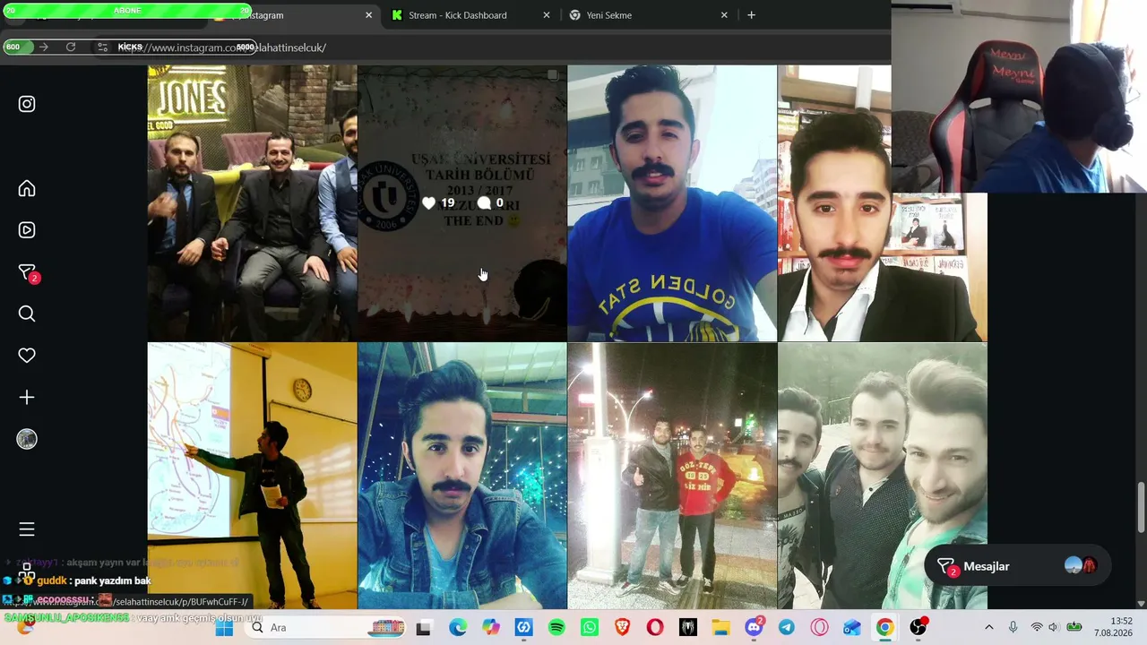This screenshot has height=645, width=1147.
Task: Open the night street two-men photo post
Action: pyautogui.click(x=672, y=476)
